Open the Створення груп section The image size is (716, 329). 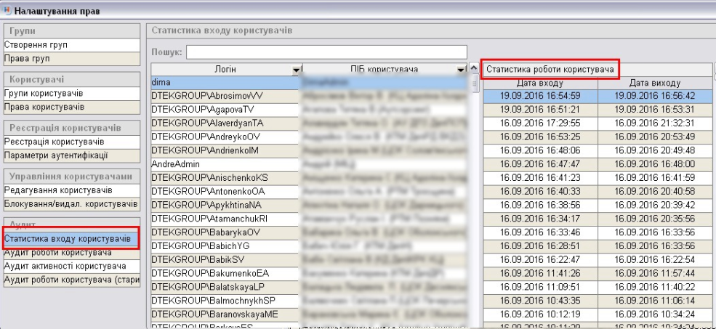[36, 45]
